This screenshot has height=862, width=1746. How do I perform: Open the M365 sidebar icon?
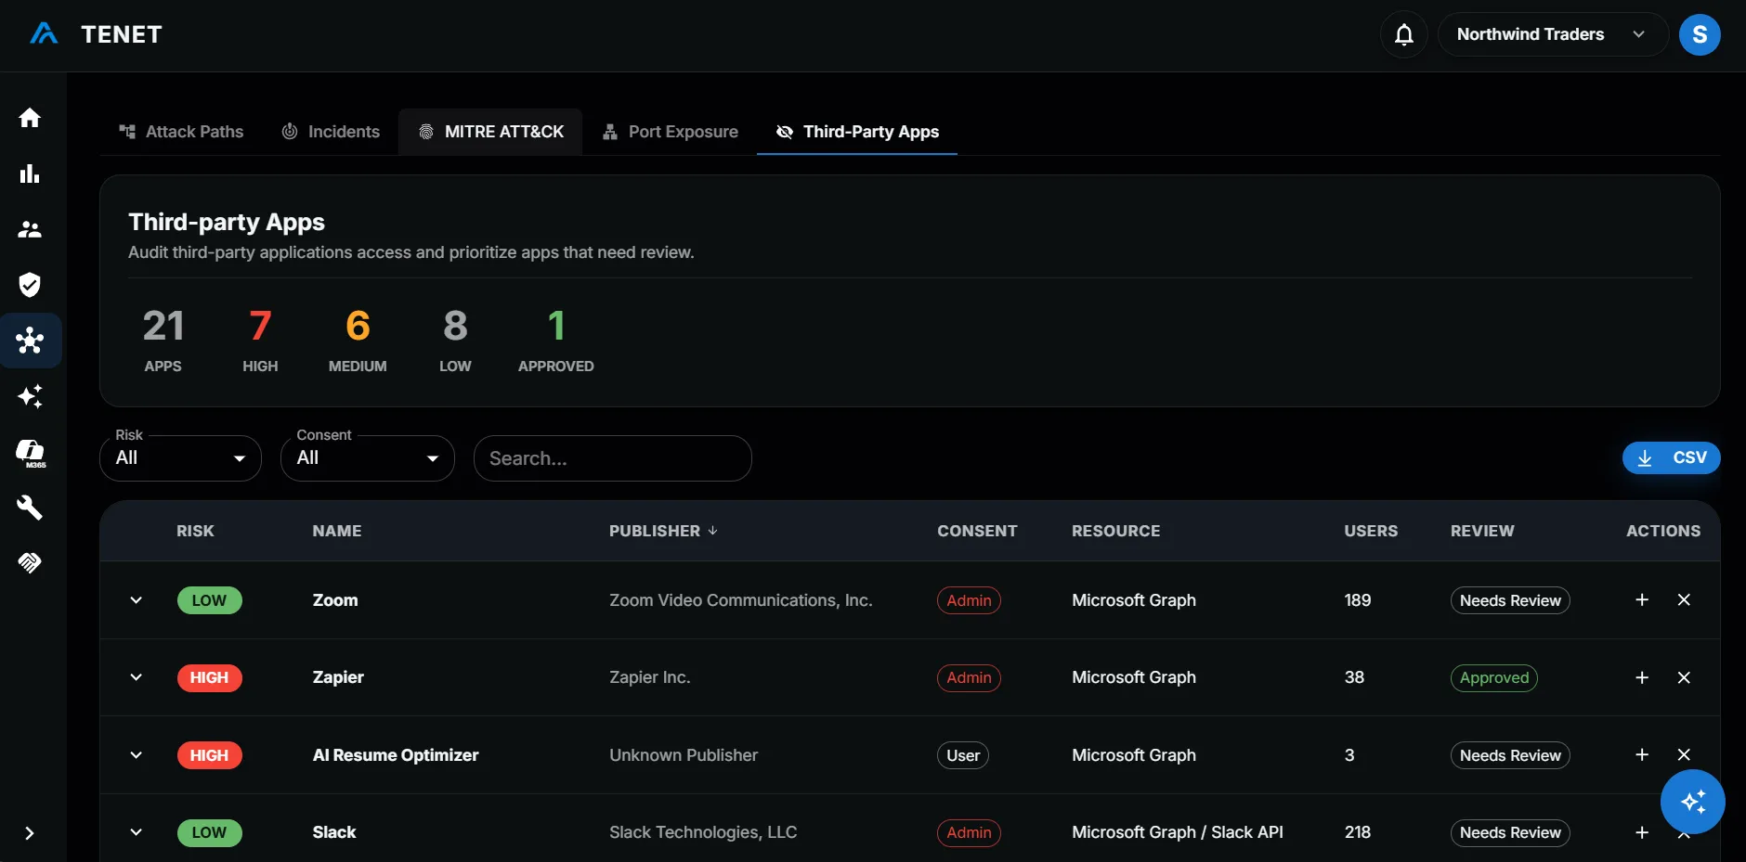click(x=30, y=452)
